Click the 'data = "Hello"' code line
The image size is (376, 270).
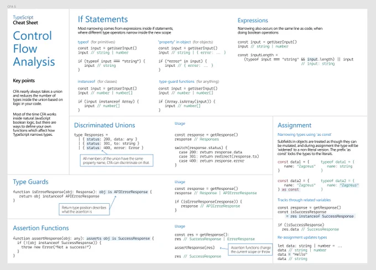click(x=293, y=255)
